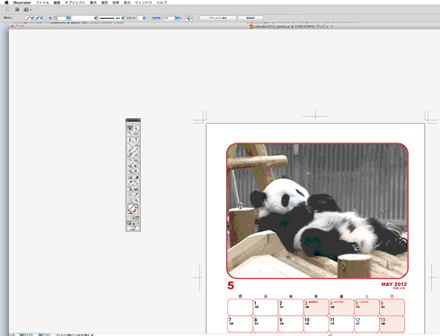Click the blue opacity link label
This screenshot has width=440, height=336.
pos(156,18)
